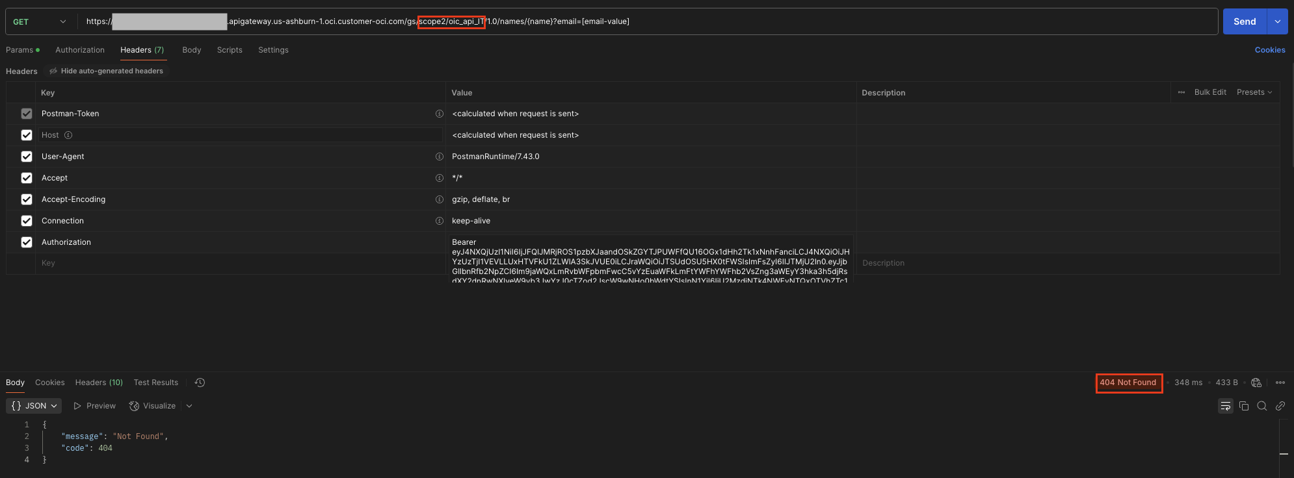Viewport: 1294px width, 478px height.
Task: Open the GET method dropdown
Action: 40,21
